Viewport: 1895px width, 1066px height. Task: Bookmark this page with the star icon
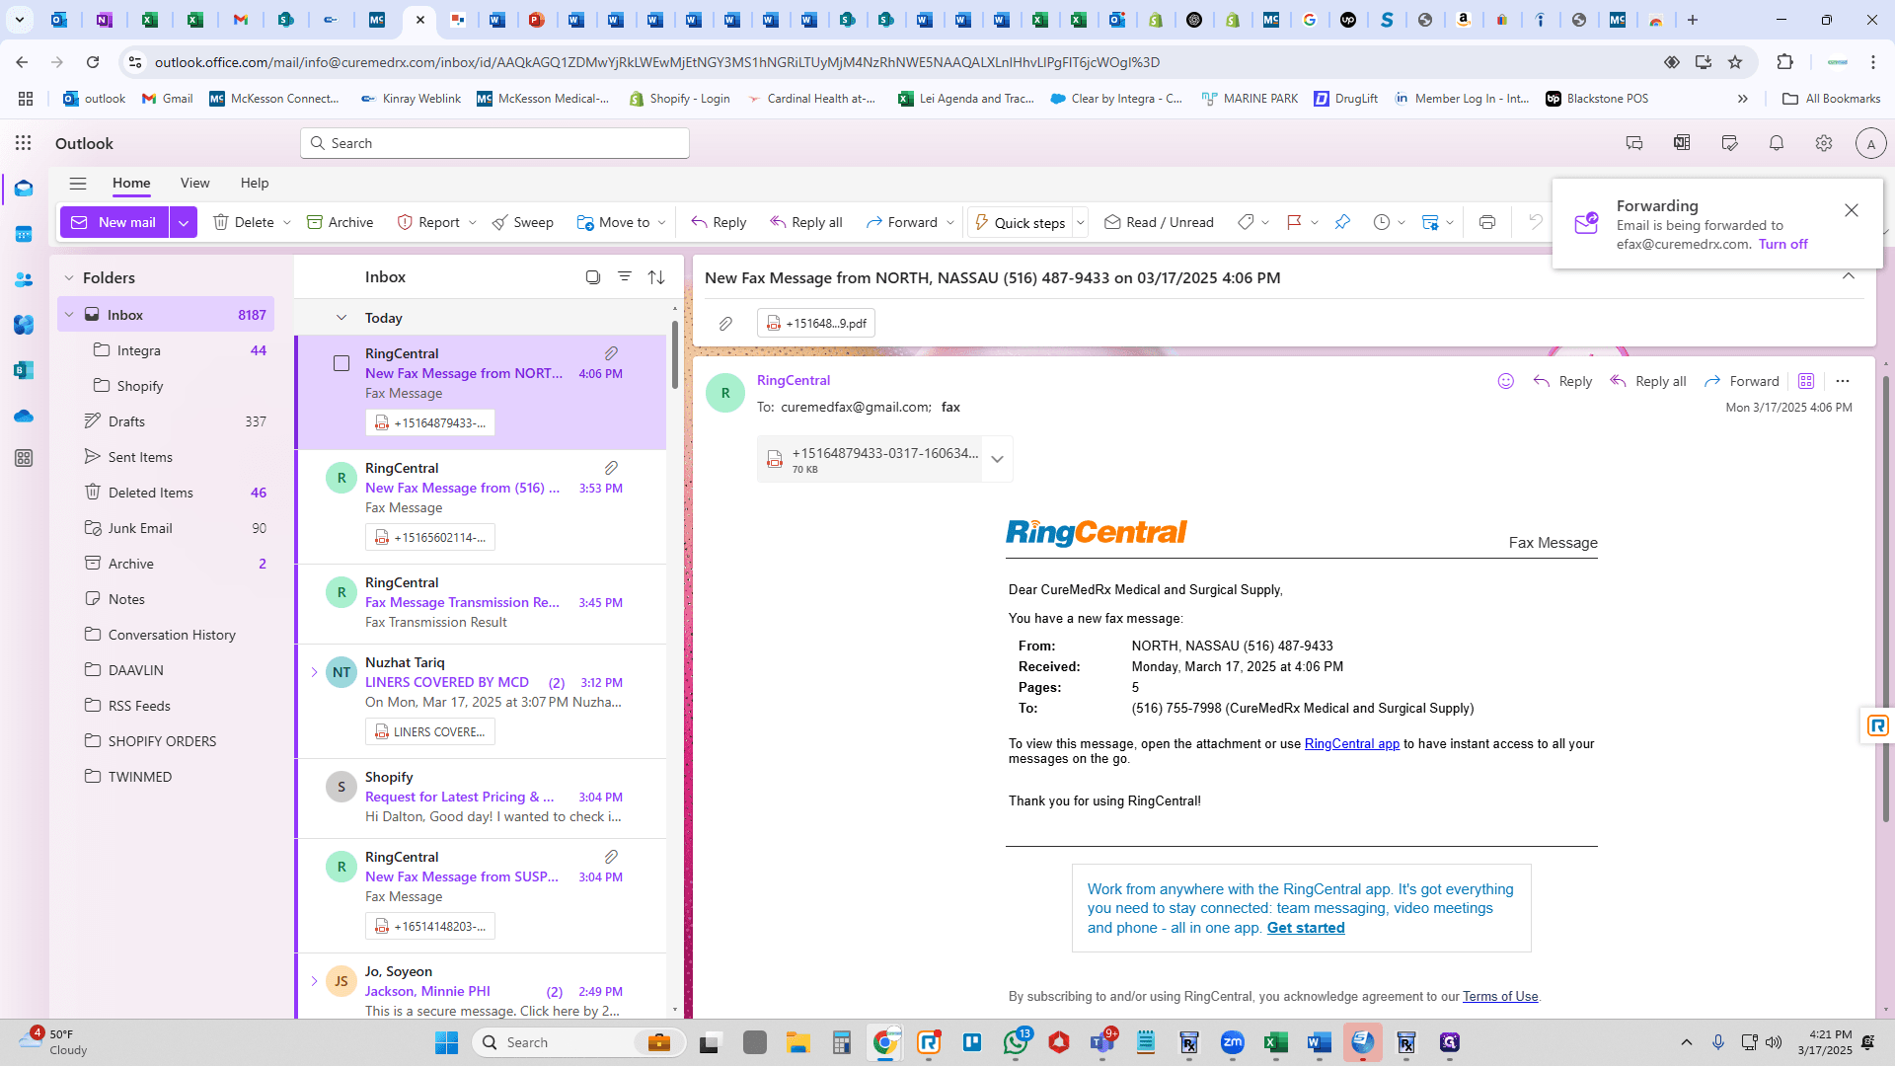tap(1735, 62)
